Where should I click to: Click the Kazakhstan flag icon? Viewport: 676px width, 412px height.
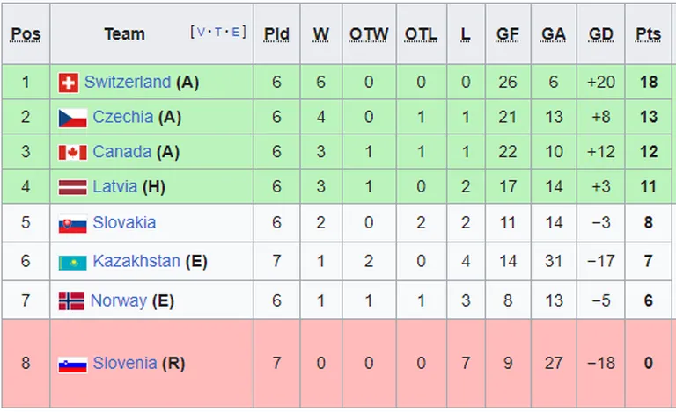tap(72, 262)
